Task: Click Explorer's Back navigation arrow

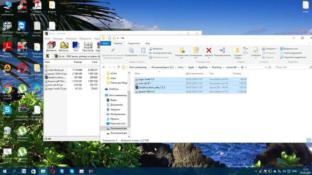Action: 104,67
